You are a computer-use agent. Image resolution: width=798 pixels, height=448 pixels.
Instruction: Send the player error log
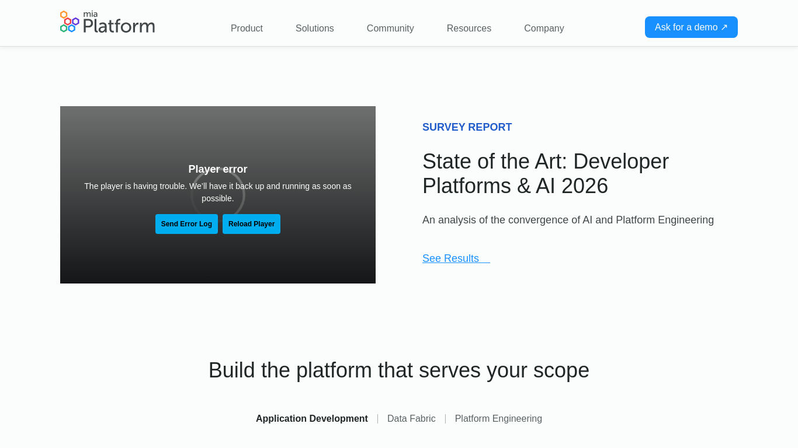[186, 224]
